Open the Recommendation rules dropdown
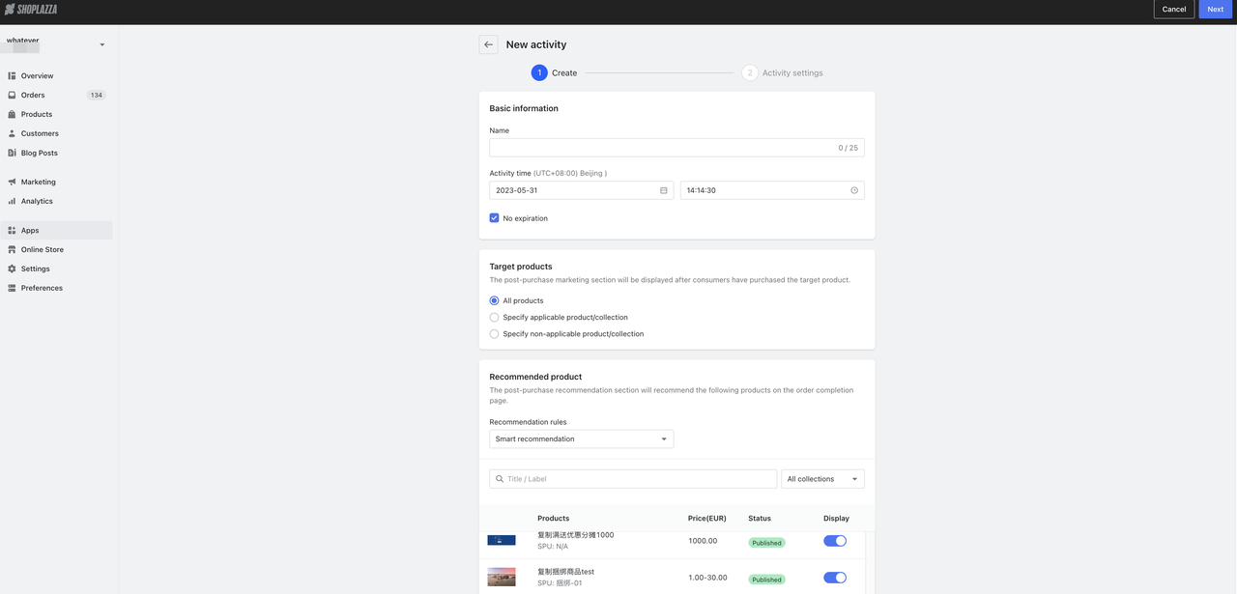1237x594 pixels. tap(582, 439)
